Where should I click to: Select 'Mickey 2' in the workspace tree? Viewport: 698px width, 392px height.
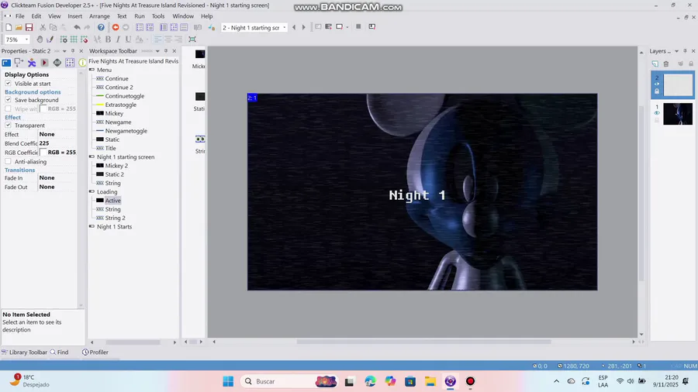(x=116, y=166)
